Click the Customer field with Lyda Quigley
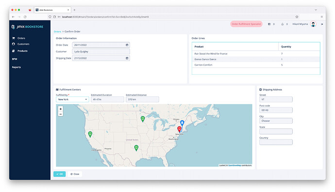Image resolution: width=335 pixels, height=192 pixels. tap(101, 51)
